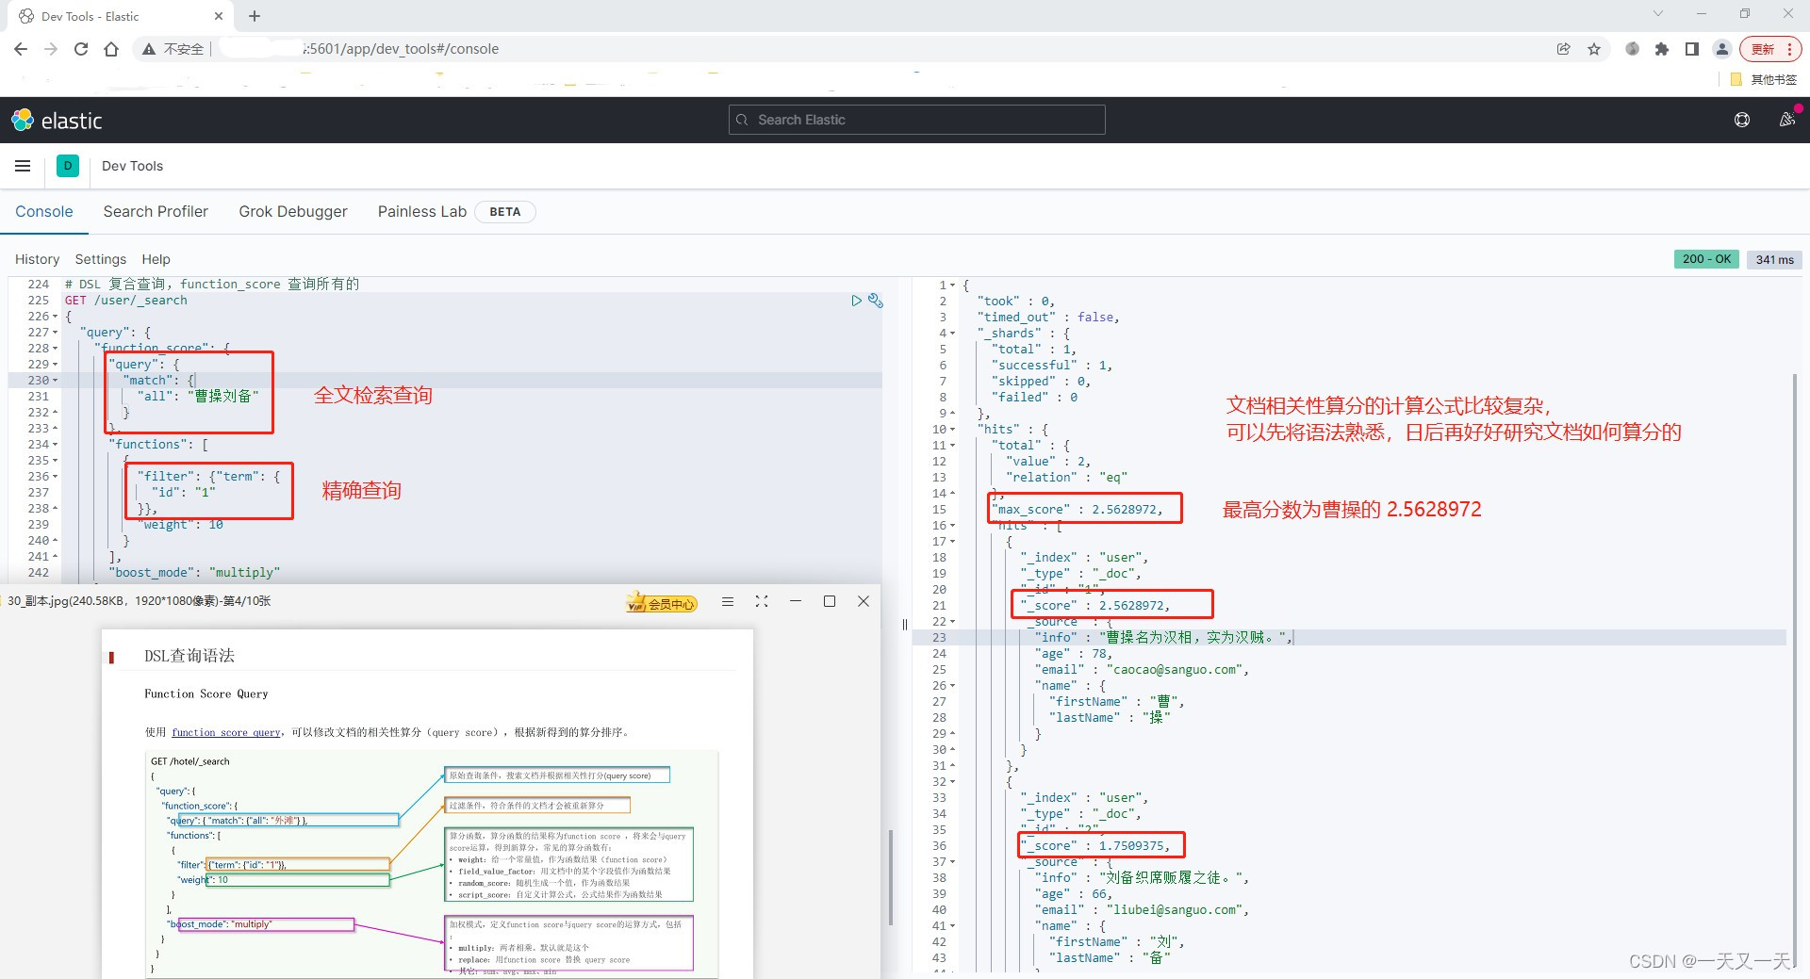Run the query with the play icon
This screenshot has width=1810, height=979.
click(x=856, y=300)
